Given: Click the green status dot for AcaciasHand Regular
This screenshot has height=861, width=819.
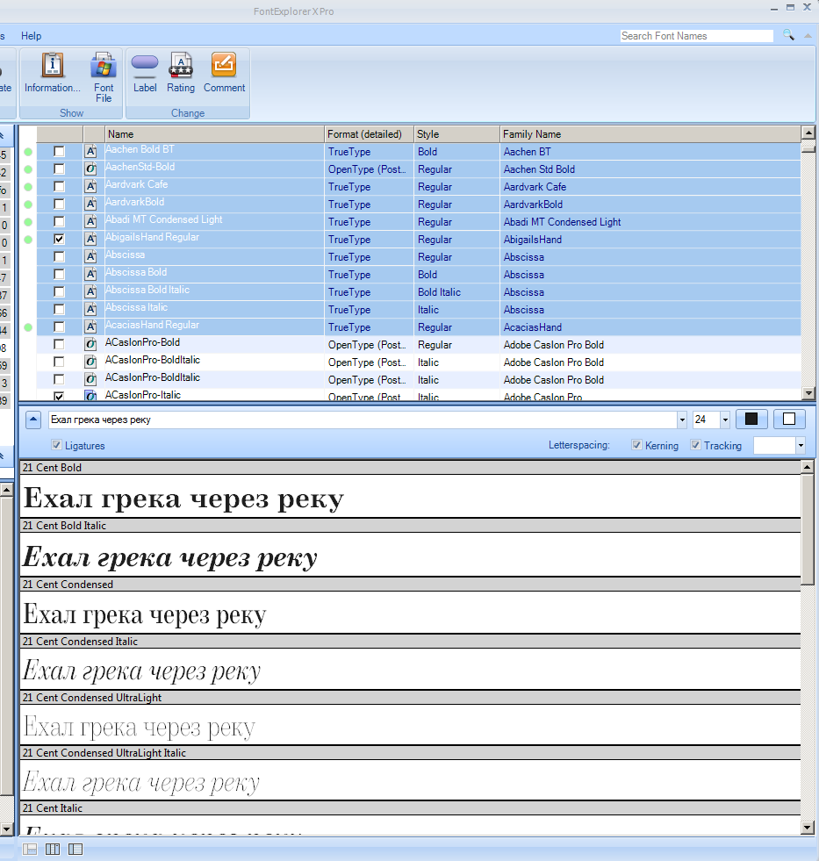Looking at the screenshot, I should coord(28,328).
